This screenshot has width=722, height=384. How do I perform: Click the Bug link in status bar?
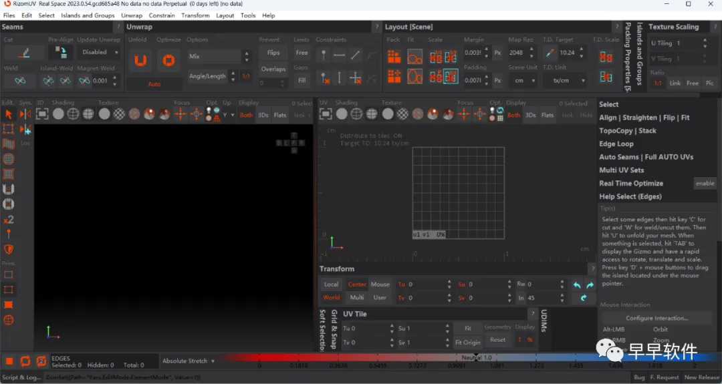click(x=639, y=377)
